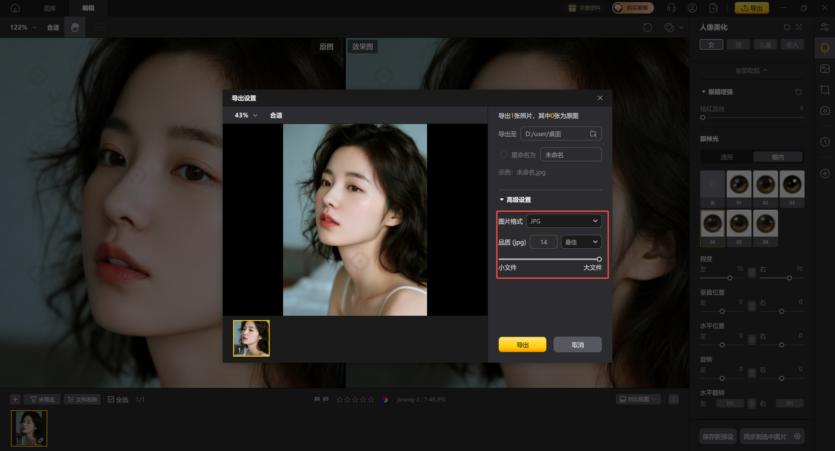Open the user account profile icon
Screen dimensions: 835x451
click(x=692, y=8)
